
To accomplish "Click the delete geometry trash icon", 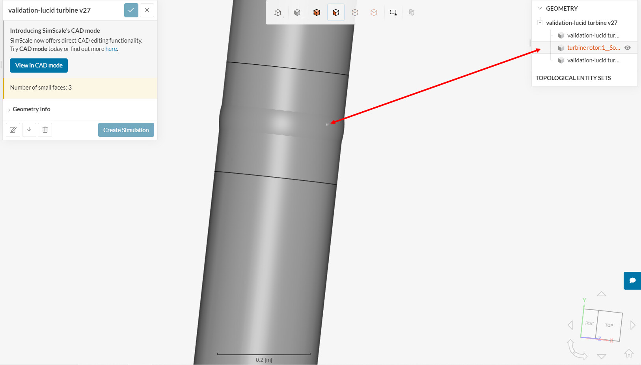I will [x=45, y=129].
